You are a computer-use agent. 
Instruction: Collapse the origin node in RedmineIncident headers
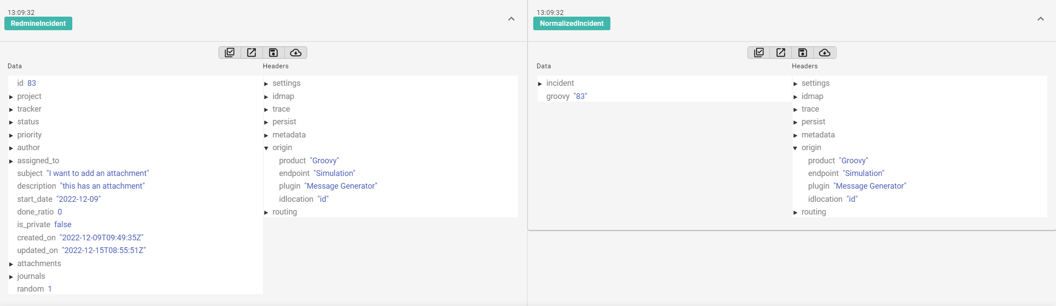[266, 148]
